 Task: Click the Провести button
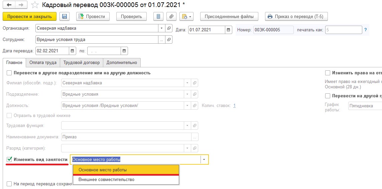93,17
